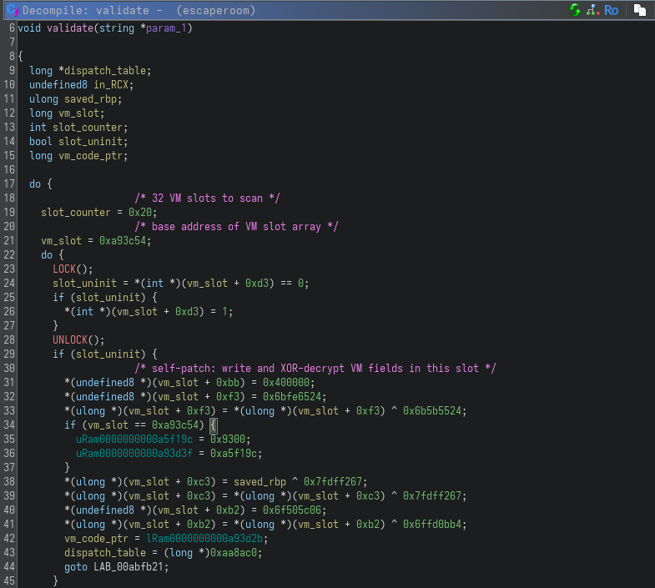Toggle the blue Ro read-only indicator
This screenshot has height=588, width=655.
(x=611, y=10)
